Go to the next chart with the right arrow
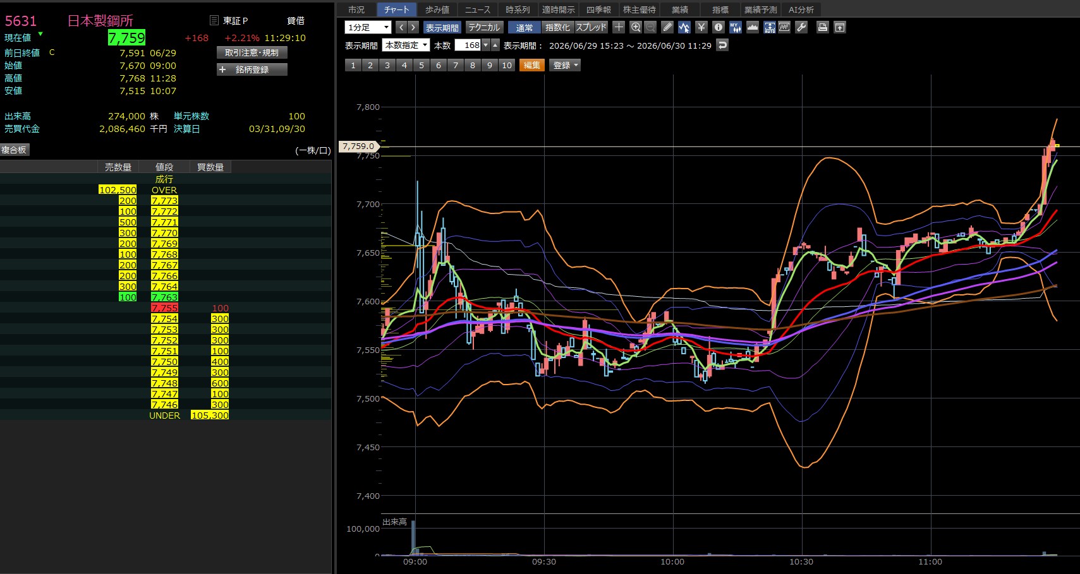This screenshot has width=1080, height=574. (x=413, y=27)
